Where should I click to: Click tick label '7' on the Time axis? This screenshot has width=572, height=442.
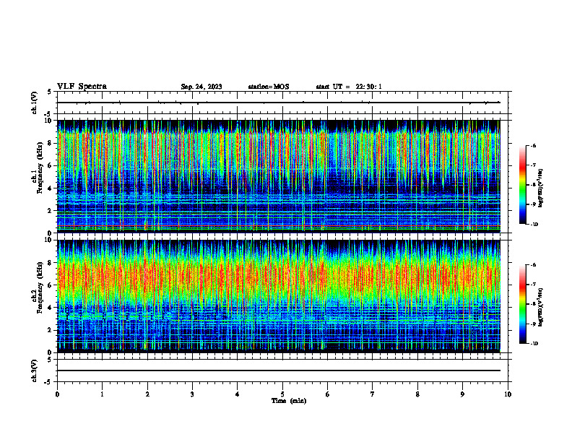point(373,394)
